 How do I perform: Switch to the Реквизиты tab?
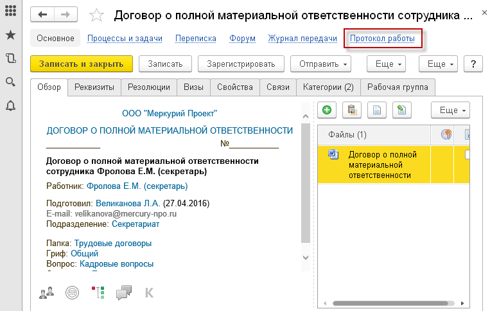pos(94,87)
